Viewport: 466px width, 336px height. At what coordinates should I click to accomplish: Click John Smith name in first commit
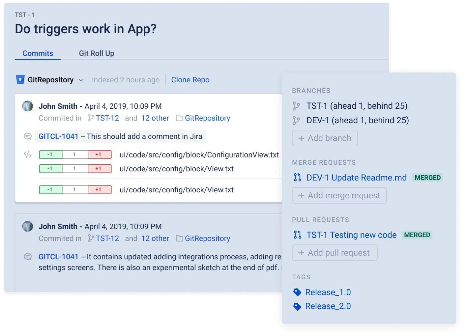pyautogui.click(x=58, y=106)
